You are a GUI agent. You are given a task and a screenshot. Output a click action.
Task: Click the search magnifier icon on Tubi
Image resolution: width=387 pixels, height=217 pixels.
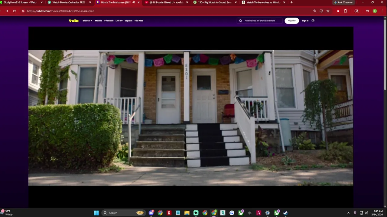click(x=240, y=21)
